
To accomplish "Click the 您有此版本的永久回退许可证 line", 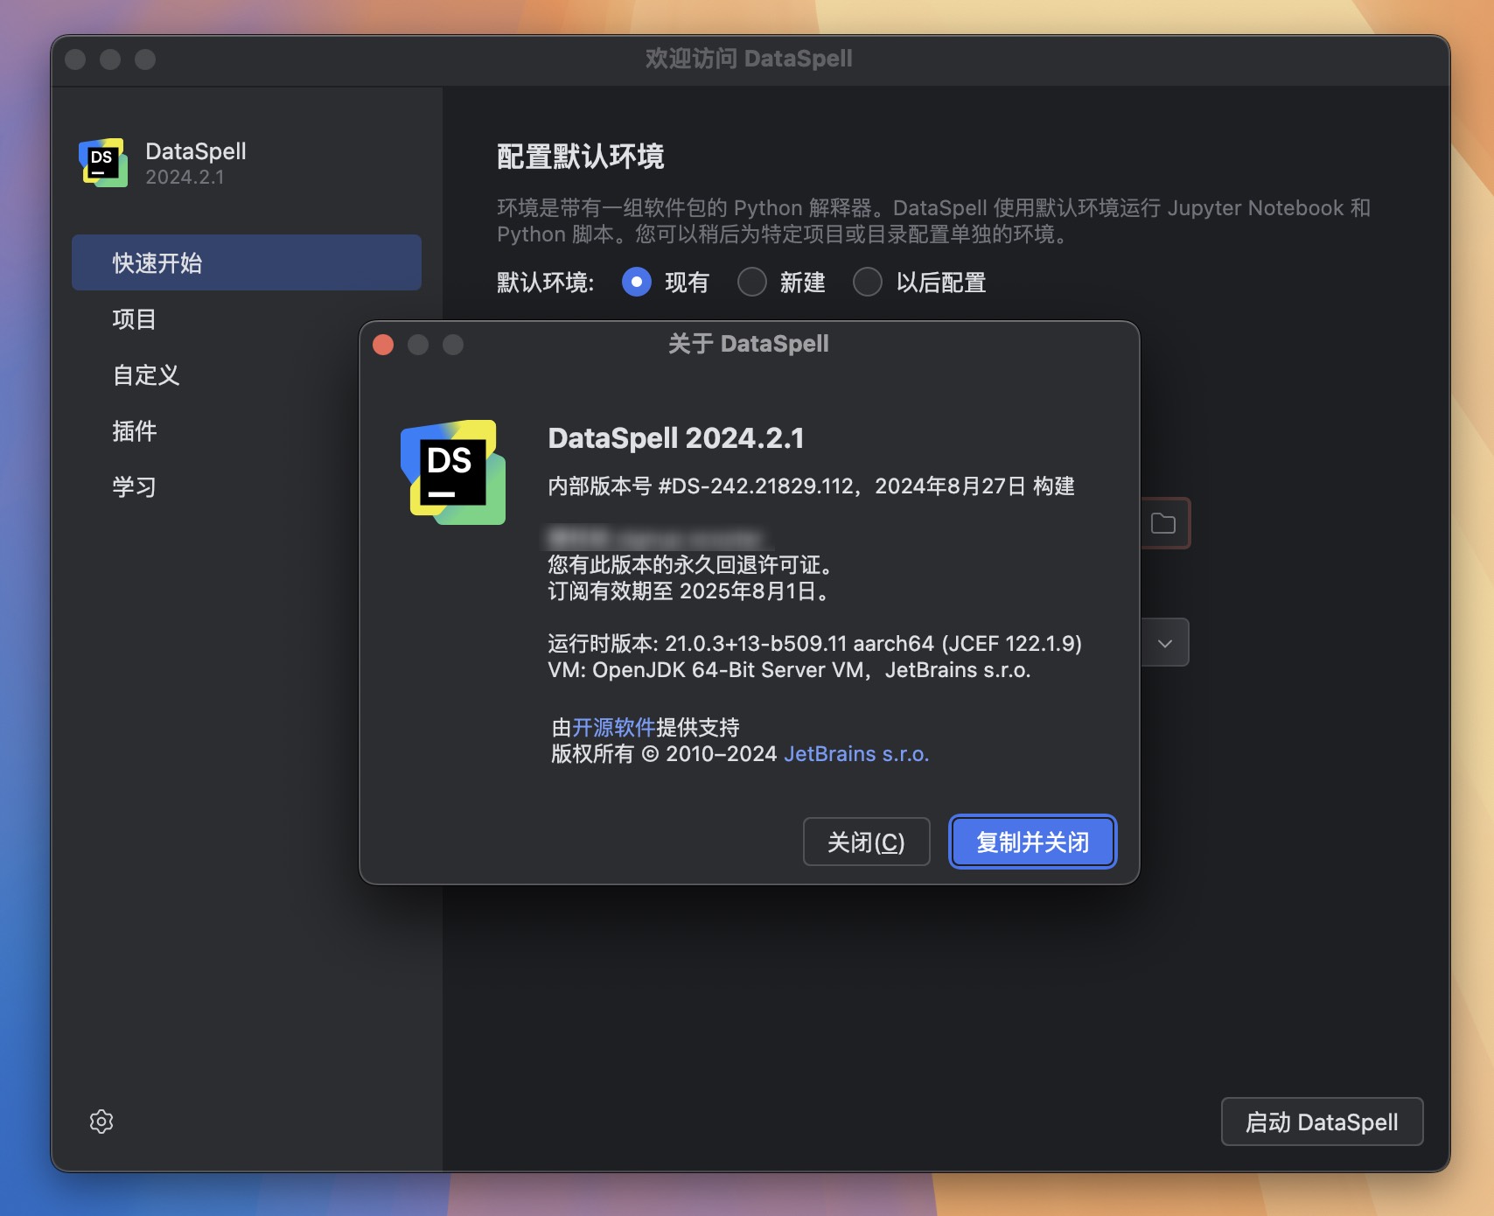I will pos(689,565).
